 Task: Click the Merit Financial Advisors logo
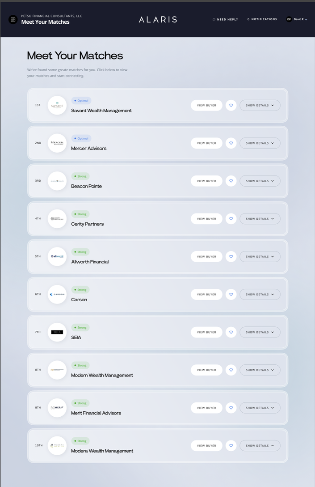click(57, 408)
